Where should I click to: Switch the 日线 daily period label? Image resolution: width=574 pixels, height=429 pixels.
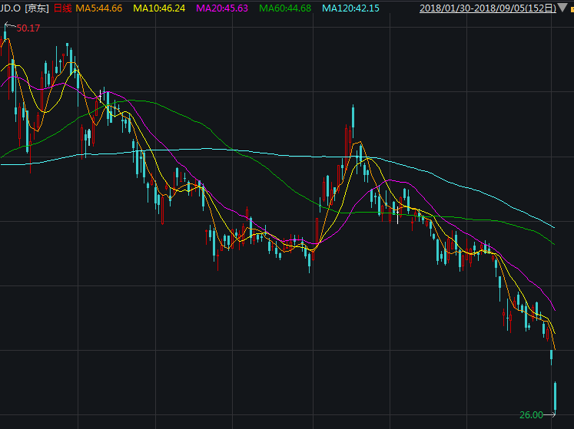(x=62, y=8)
